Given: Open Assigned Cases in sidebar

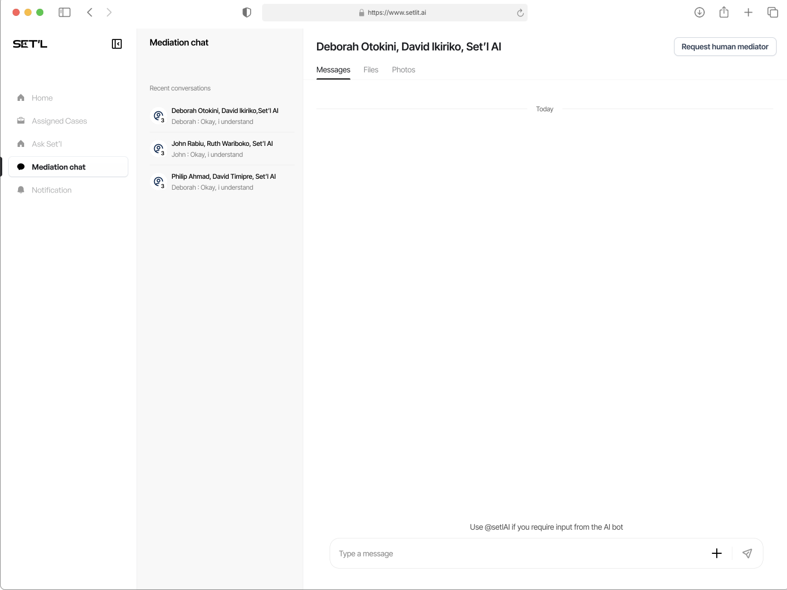Looking at the screenshot, I should pos(59,121).
